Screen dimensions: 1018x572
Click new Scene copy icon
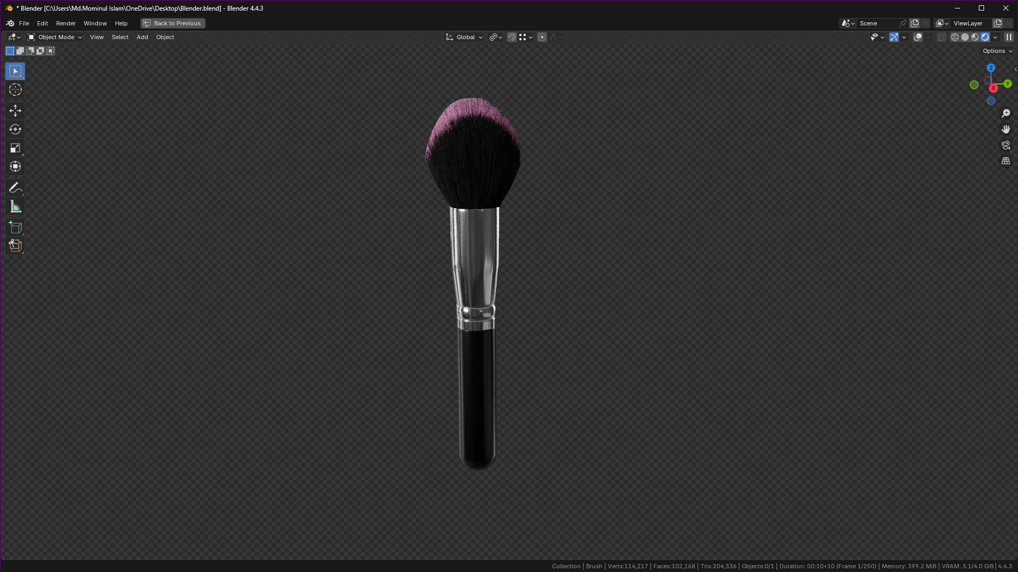tap(915, 23)
